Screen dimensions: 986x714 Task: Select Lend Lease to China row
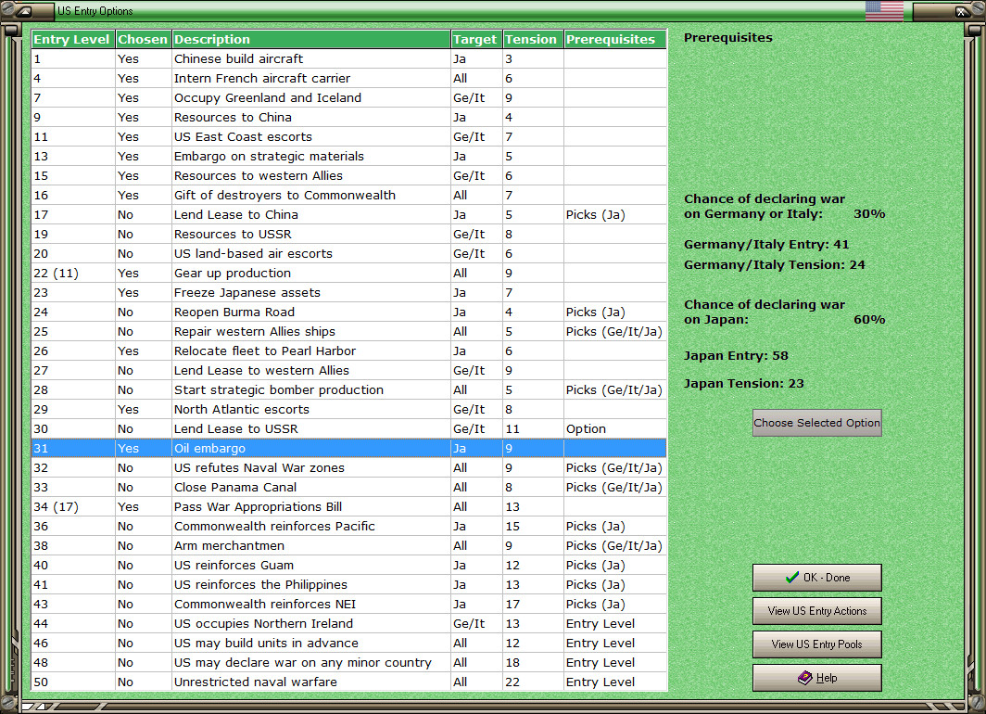pyautogui.click(x=349, y=214)
